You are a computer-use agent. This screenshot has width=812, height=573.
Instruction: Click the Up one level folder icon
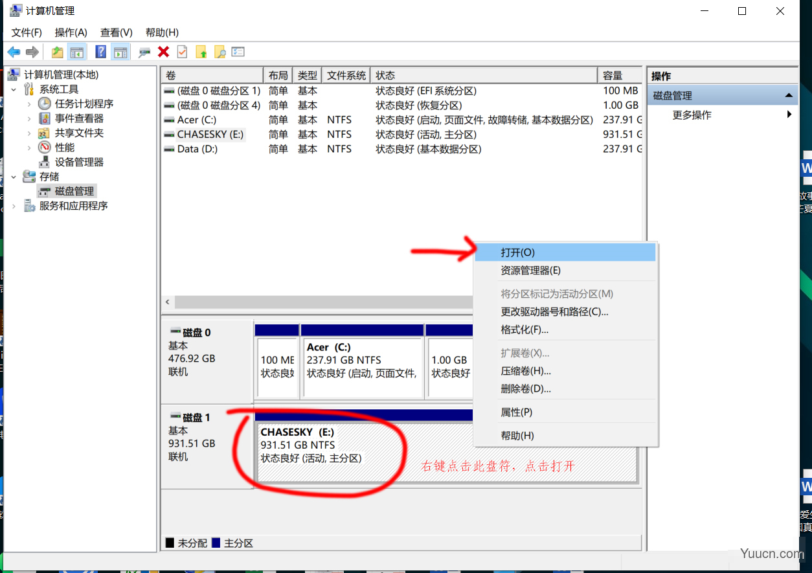58,52
